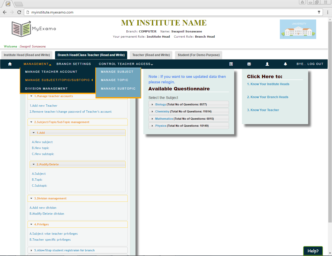
Task: Open the news list icon in navbar
Action: point(231,64)
